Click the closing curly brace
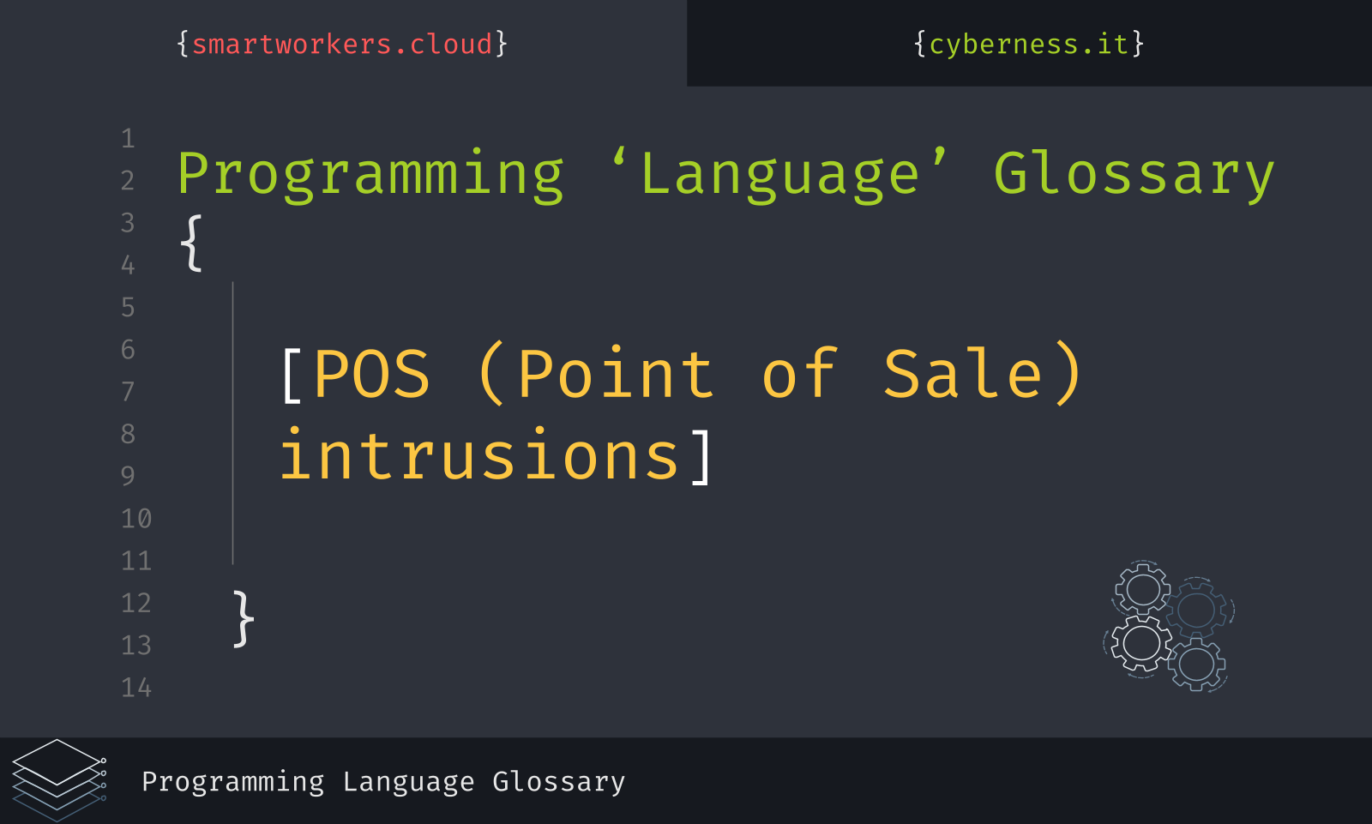 click(x=244, y=618)
